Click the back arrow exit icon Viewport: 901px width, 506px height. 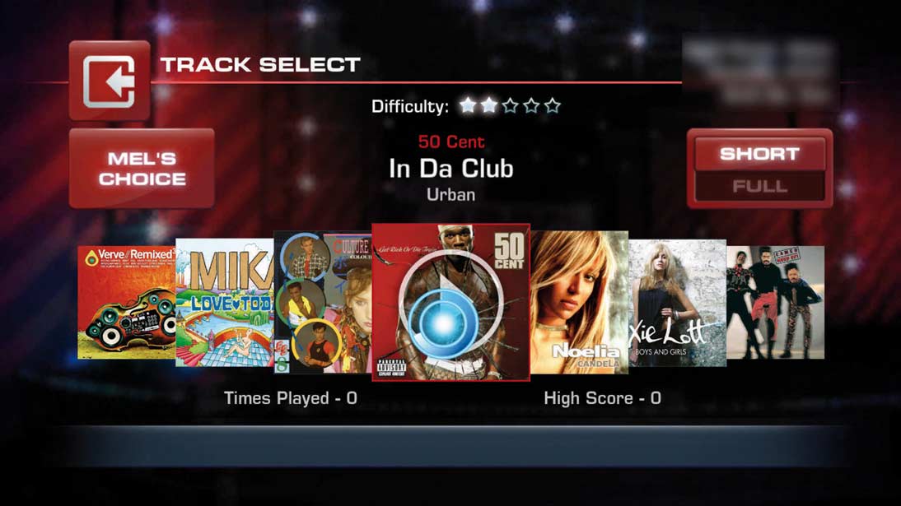coord(110,81)
